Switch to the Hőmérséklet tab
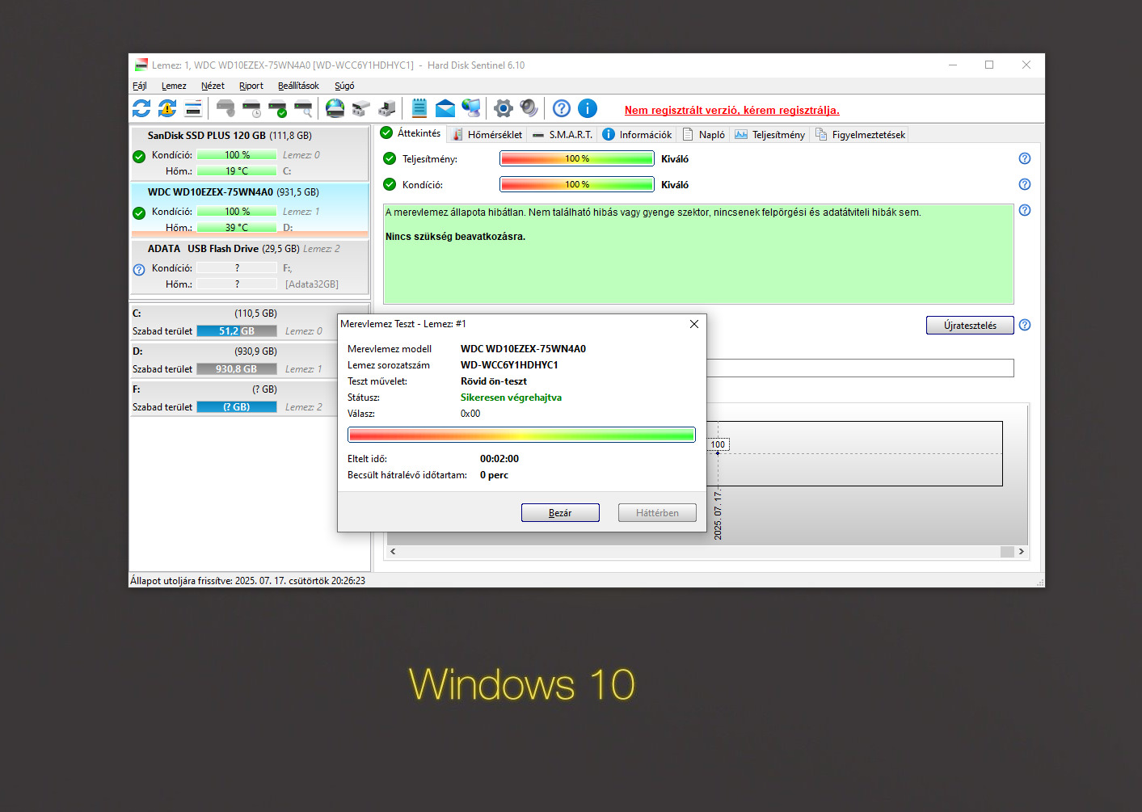 point(487,135)
